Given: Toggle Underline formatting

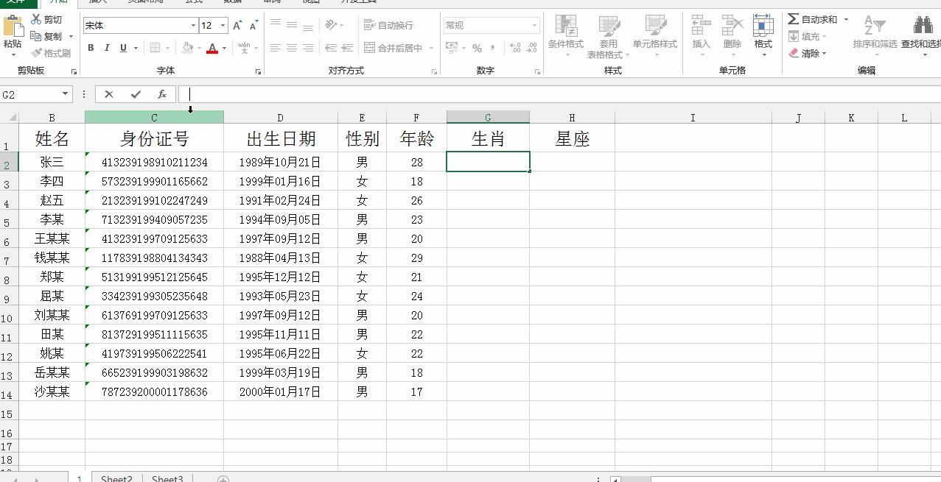Looking at the screenshot, I should 123,48.
